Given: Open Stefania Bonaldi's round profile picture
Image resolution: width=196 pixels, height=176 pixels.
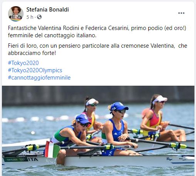Looking at the screenshot, I should [16, 14].
